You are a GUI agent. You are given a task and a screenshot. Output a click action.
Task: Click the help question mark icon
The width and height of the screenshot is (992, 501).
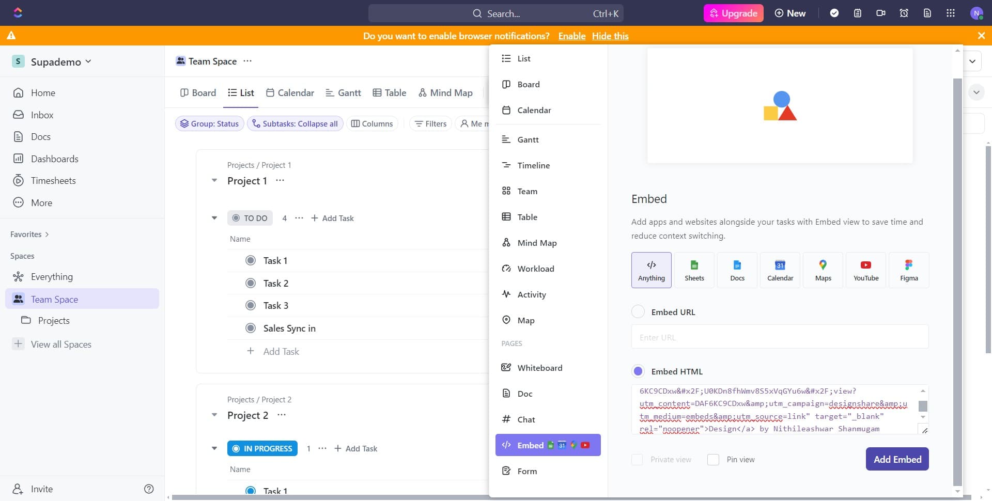click(148, 489)
